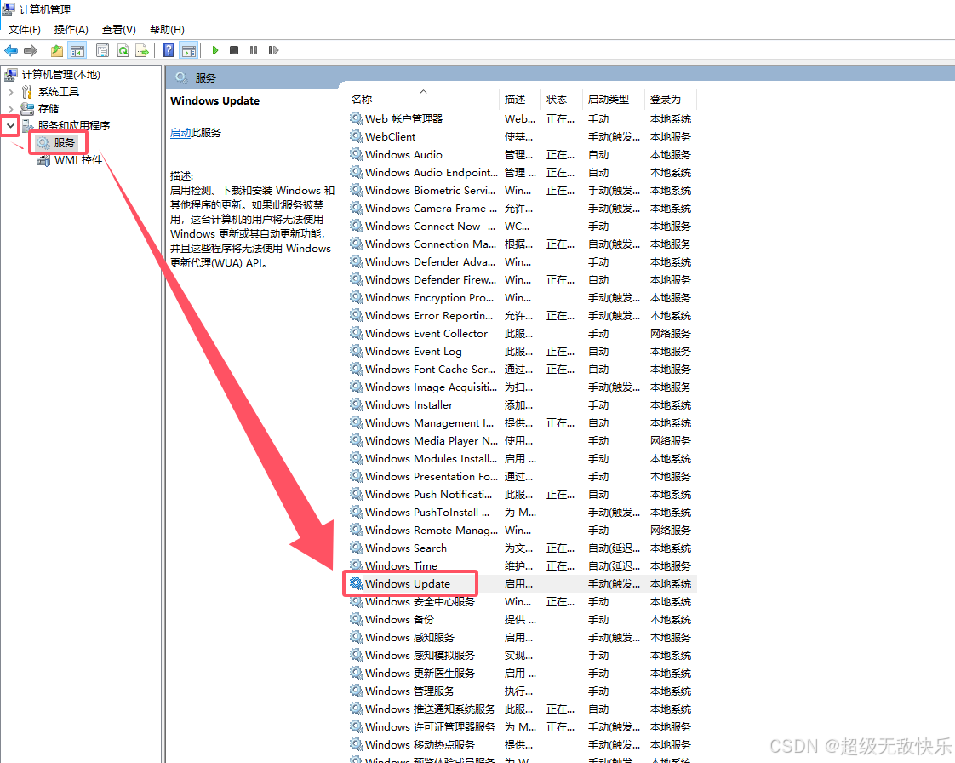
Task: Click gear icon beside Windows Camera Frame
Action: (x=357, y=208)
